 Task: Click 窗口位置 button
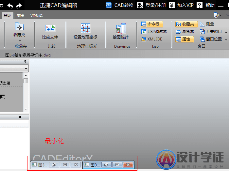[211, 39]
